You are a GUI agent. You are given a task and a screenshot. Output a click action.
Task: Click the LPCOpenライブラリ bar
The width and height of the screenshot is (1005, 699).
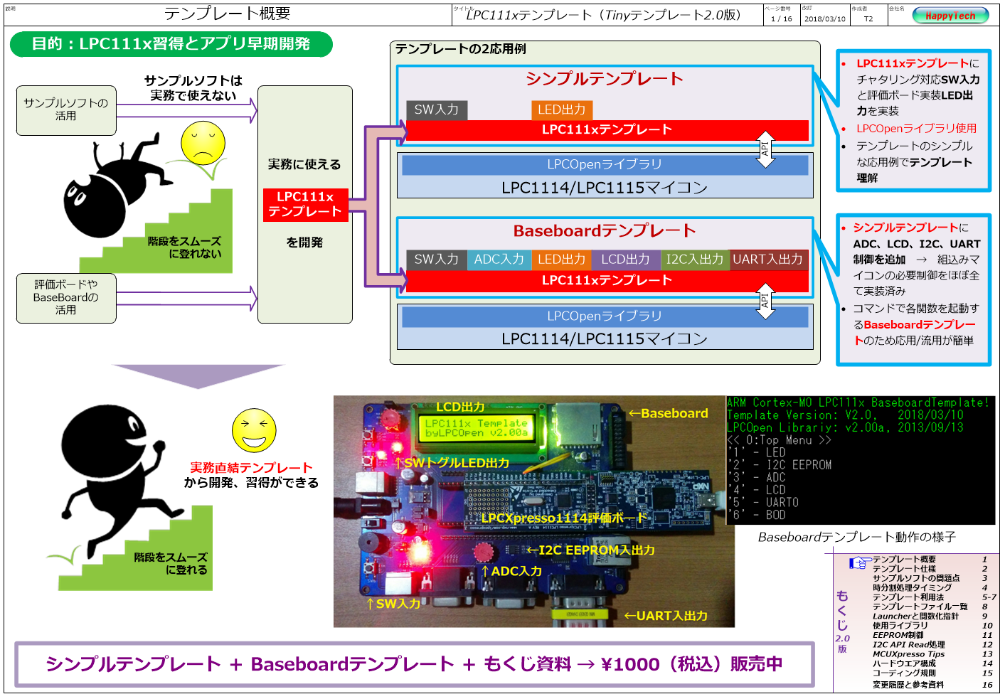[x=605, y=164]
